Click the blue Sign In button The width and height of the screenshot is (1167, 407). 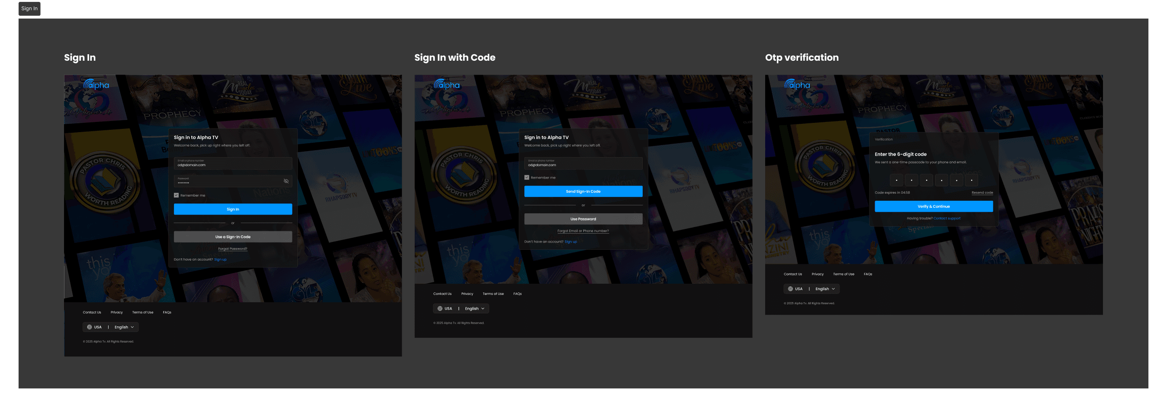[x=233, y=210]
